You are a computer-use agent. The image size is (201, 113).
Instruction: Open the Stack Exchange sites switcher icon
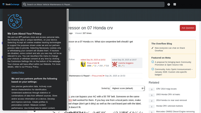pos(175,4)
